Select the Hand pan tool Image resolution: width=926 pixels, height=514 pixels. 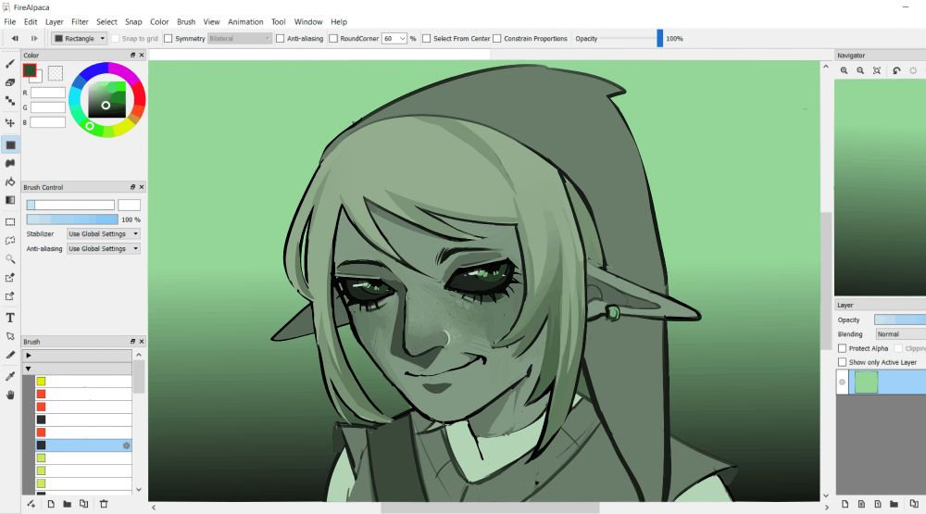(10, 395)
